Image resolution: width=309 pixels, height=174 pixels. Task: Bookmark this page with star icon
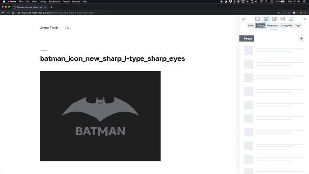pyautogui.click(x=278, y=13)
